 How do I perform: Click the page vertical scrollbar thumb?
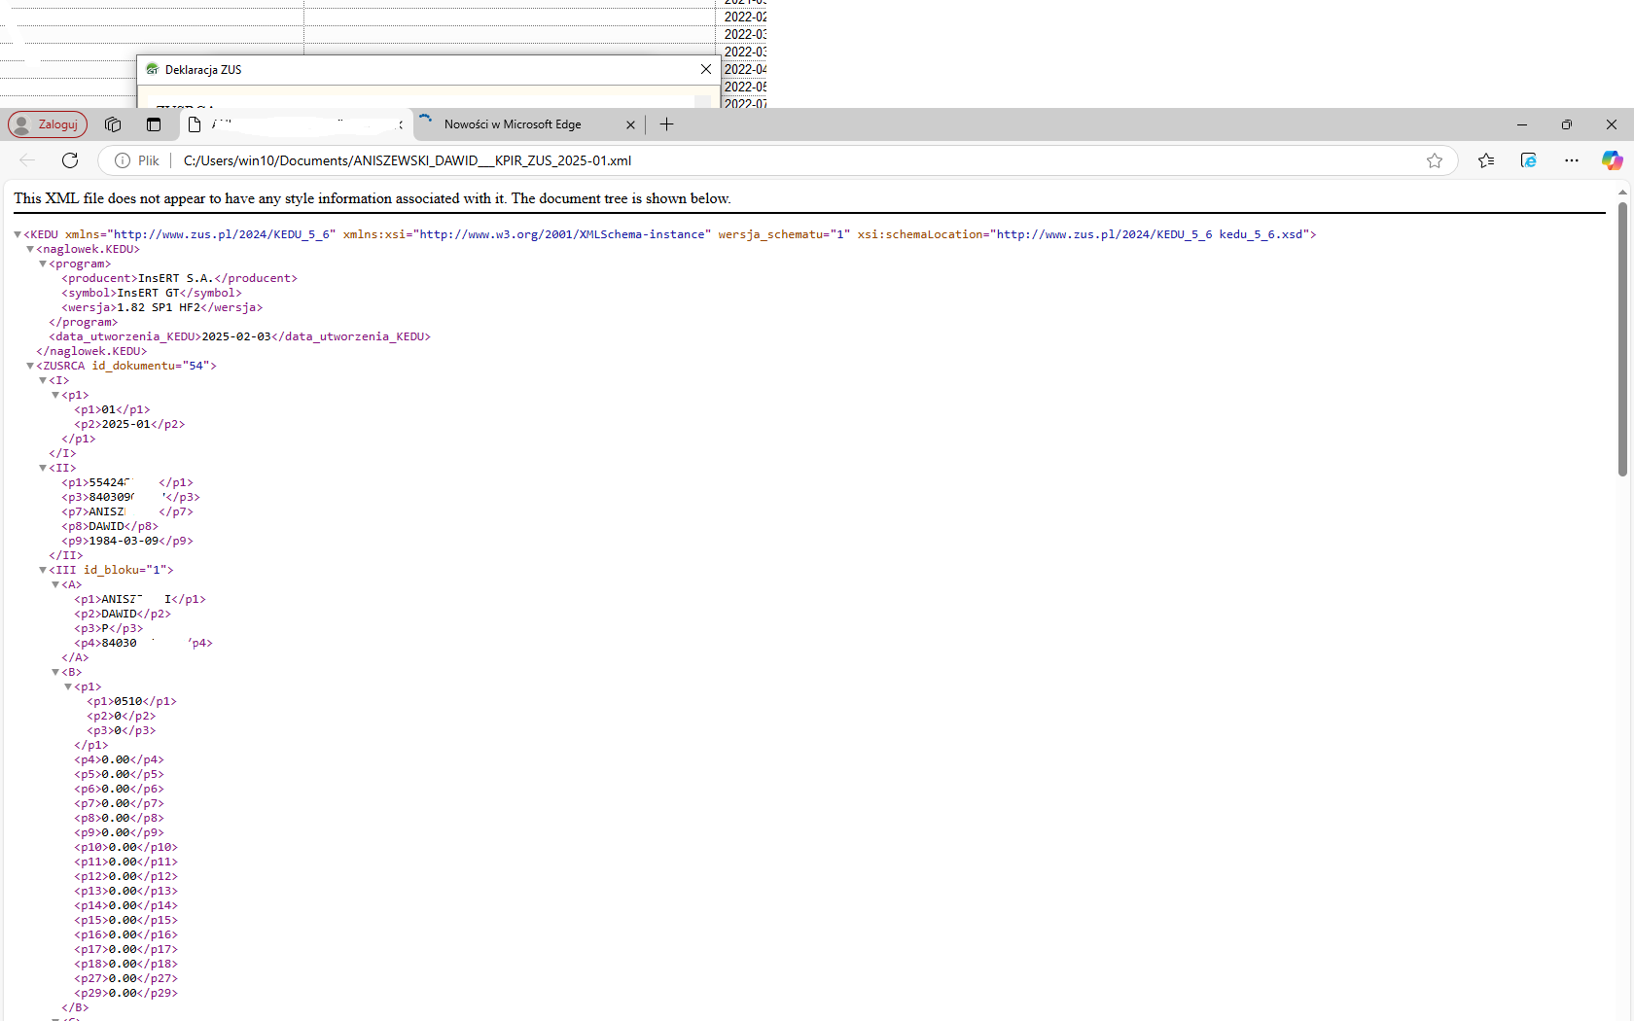click(x=1622, y=338)
